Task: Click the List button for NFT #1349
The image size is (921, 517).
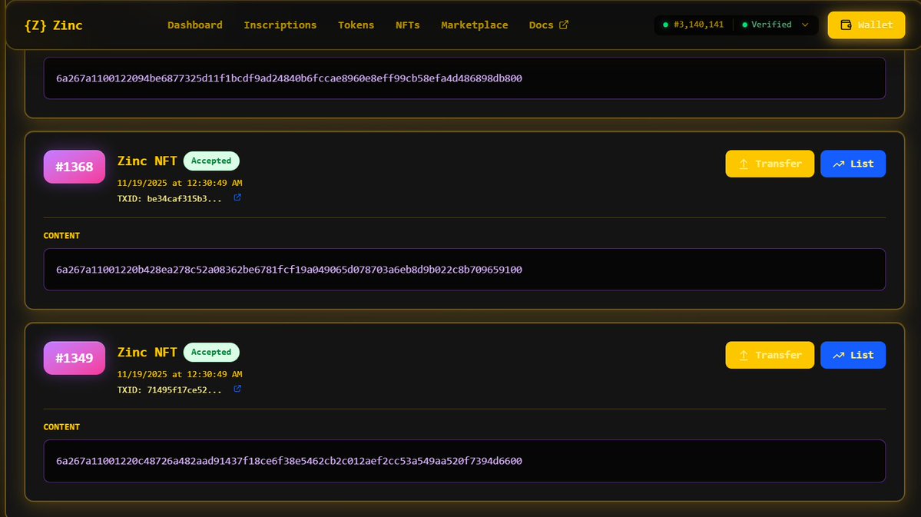Action: point(853,355)
